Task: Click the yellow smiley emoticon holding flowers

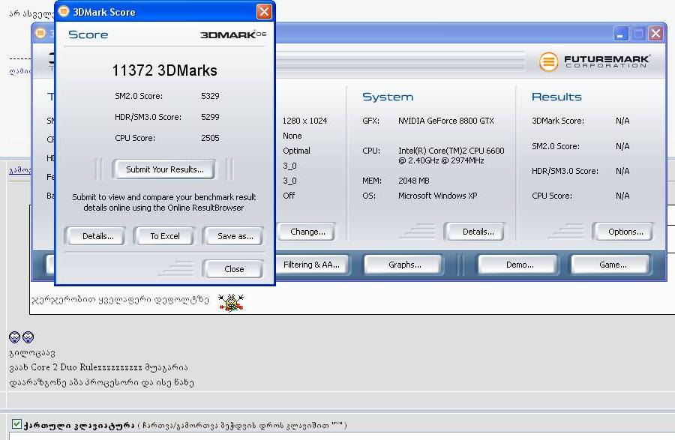Action: pos(231,302)
